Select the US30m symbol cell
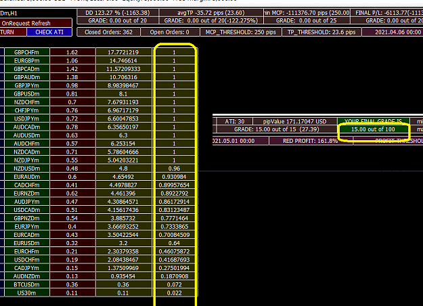Image resolution: width=423 pixels, height=306 pixels. coord(27,293)
